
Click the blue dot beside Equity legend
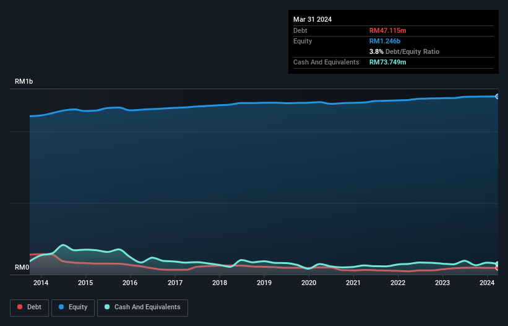[x=61, y=307]
